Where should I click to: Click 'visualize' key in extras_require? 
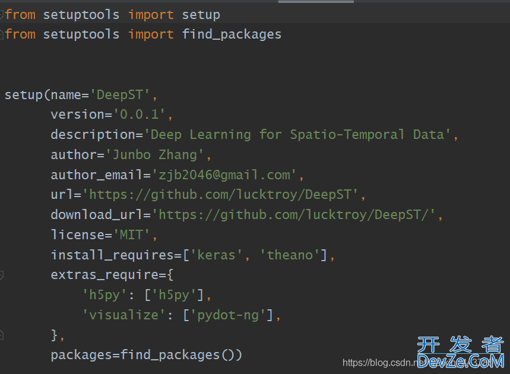click(x=123, y=315)
